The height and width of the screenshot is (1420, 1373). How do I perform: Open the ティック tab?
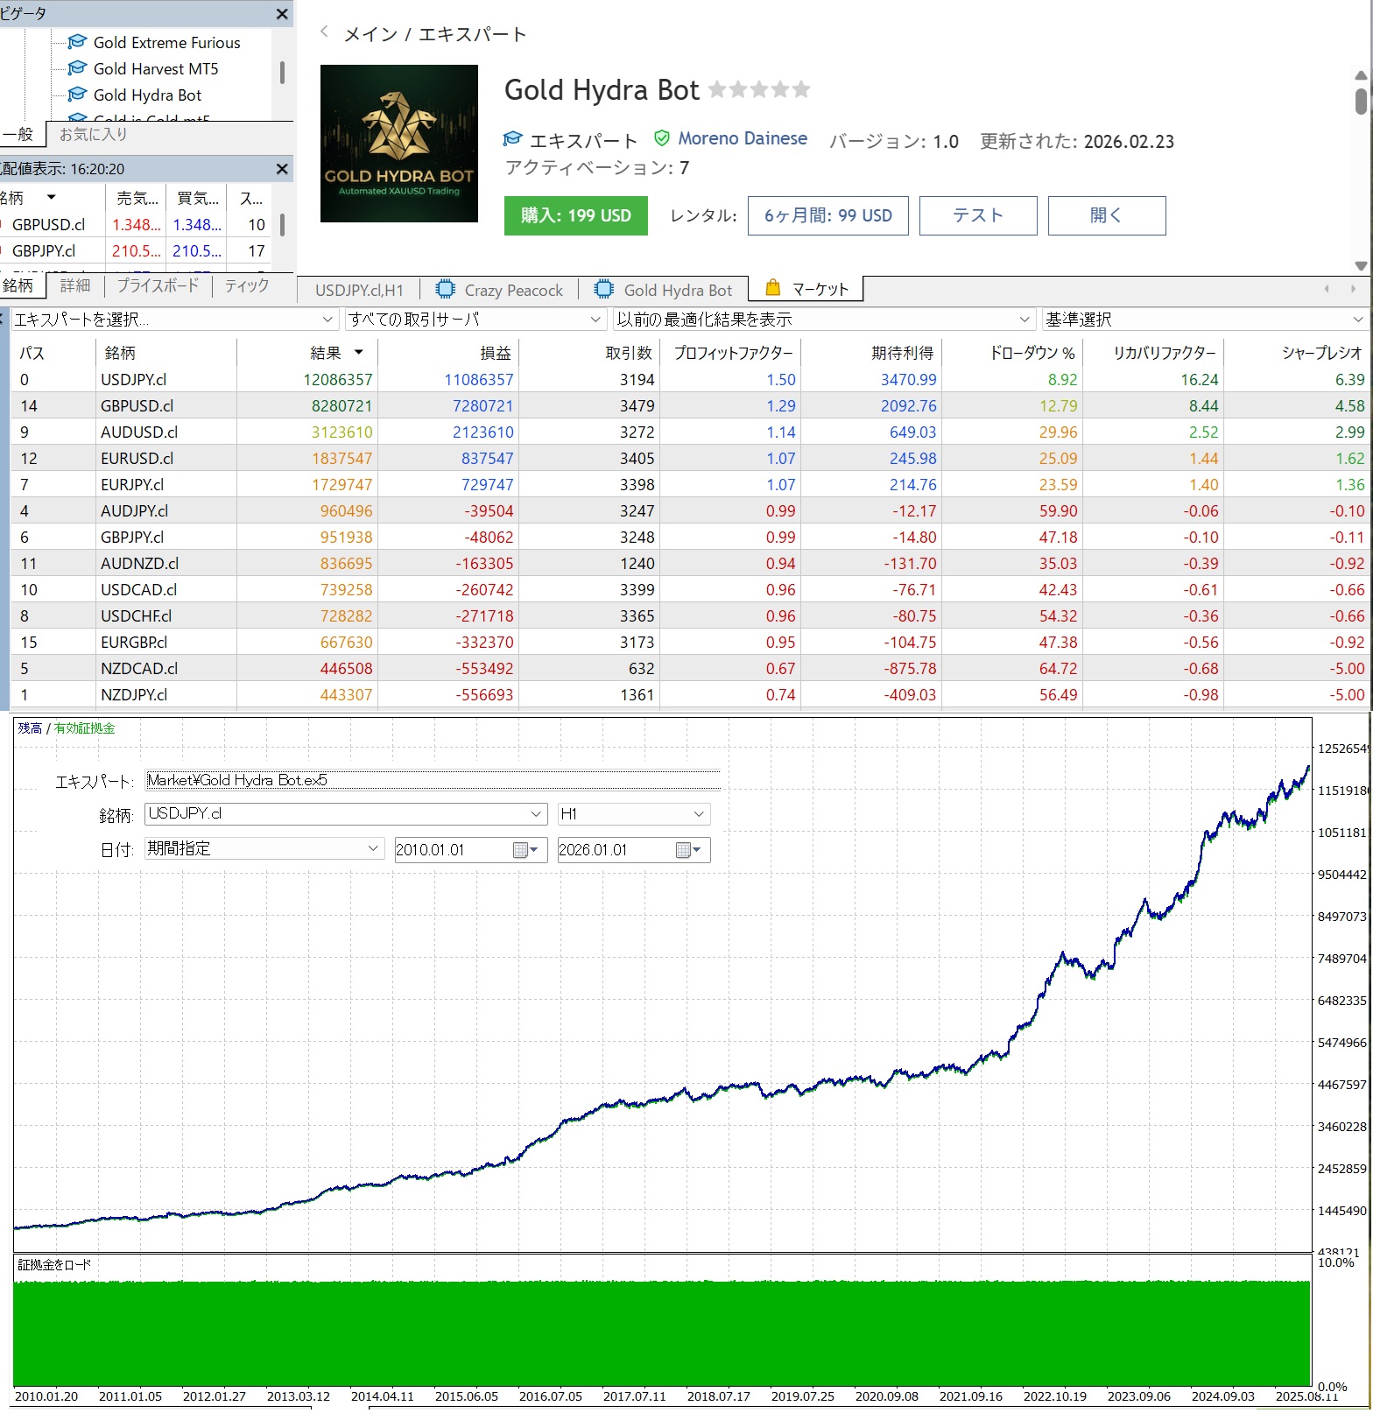pyautogui.click(x=247, y=285)
